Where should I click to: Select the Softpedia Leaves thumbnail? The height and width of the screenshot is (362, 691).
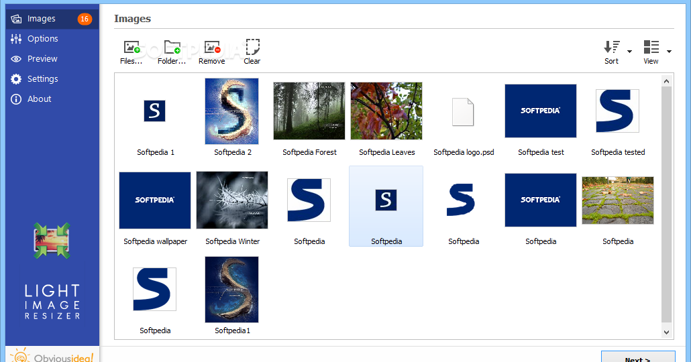(x=386, y=111)
